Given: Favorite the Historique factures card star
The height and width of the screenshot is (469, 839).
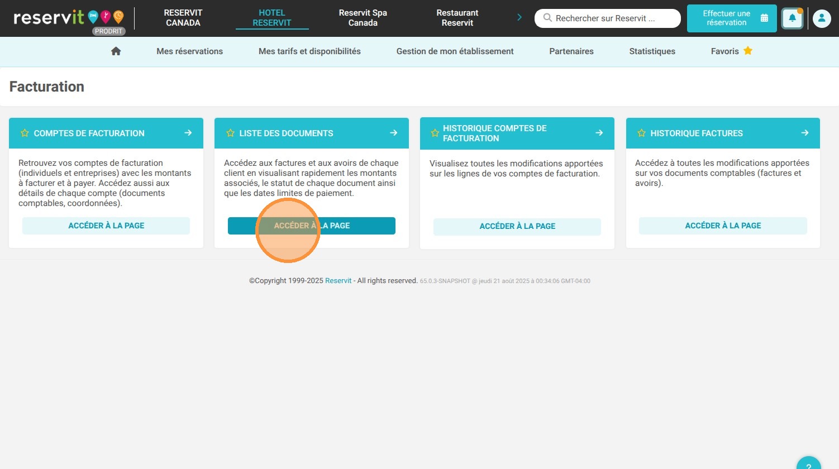Looking at the screenshot, I should click(641, 133).
